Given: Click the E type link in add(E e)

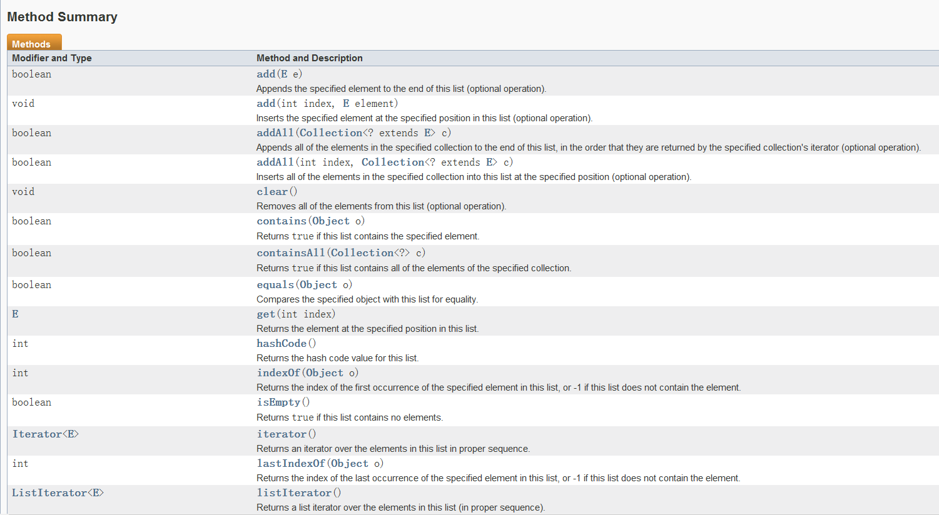Looking at the screenshot, I should pos(284,74).
